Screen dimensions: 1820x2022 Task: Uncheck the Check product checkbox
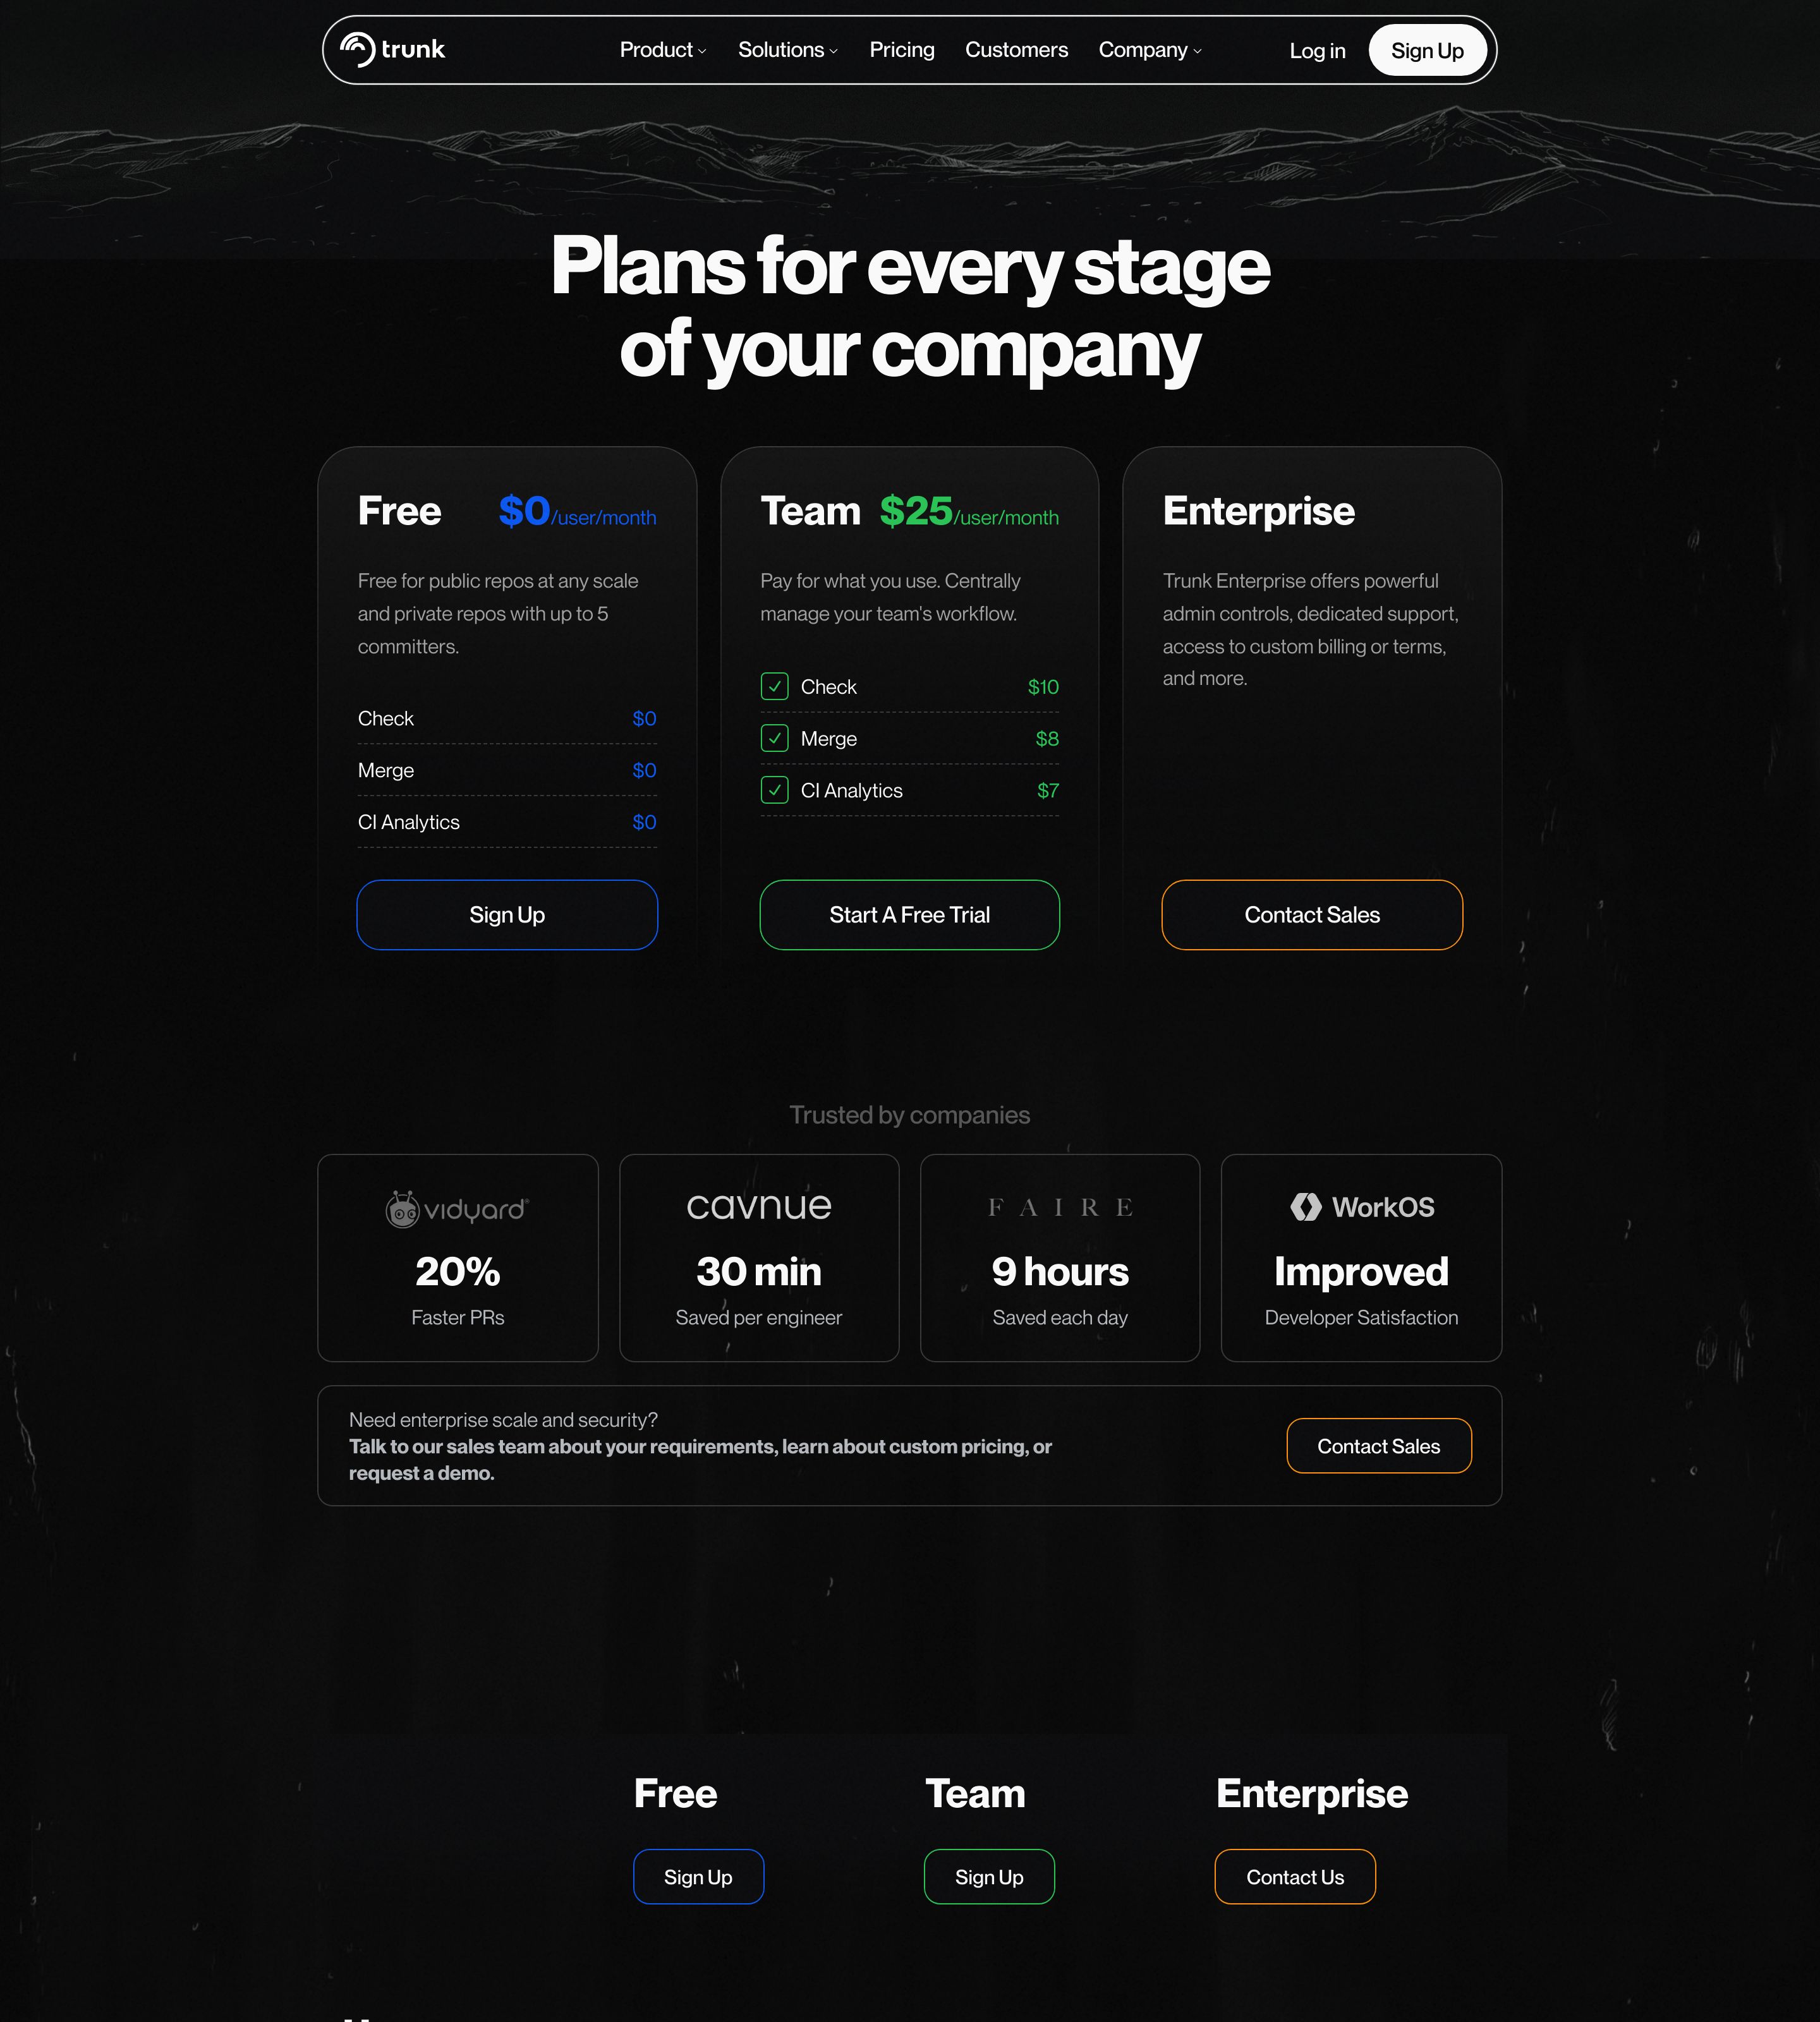[774, 686]
